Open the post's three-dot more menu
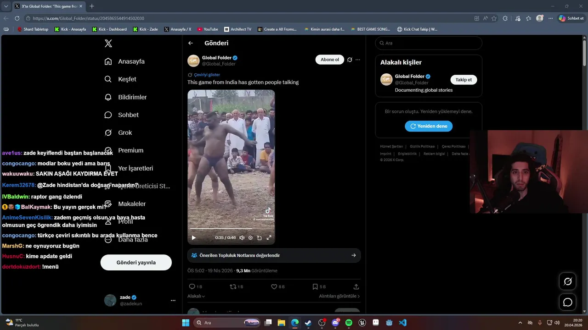This screenshot has width=588, height=330. point(358,60)
